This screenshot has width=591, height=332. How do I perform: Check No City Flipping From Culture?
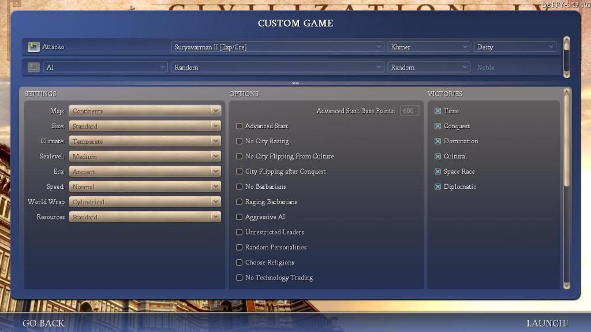pyautogui.click(x=239, y=156)
